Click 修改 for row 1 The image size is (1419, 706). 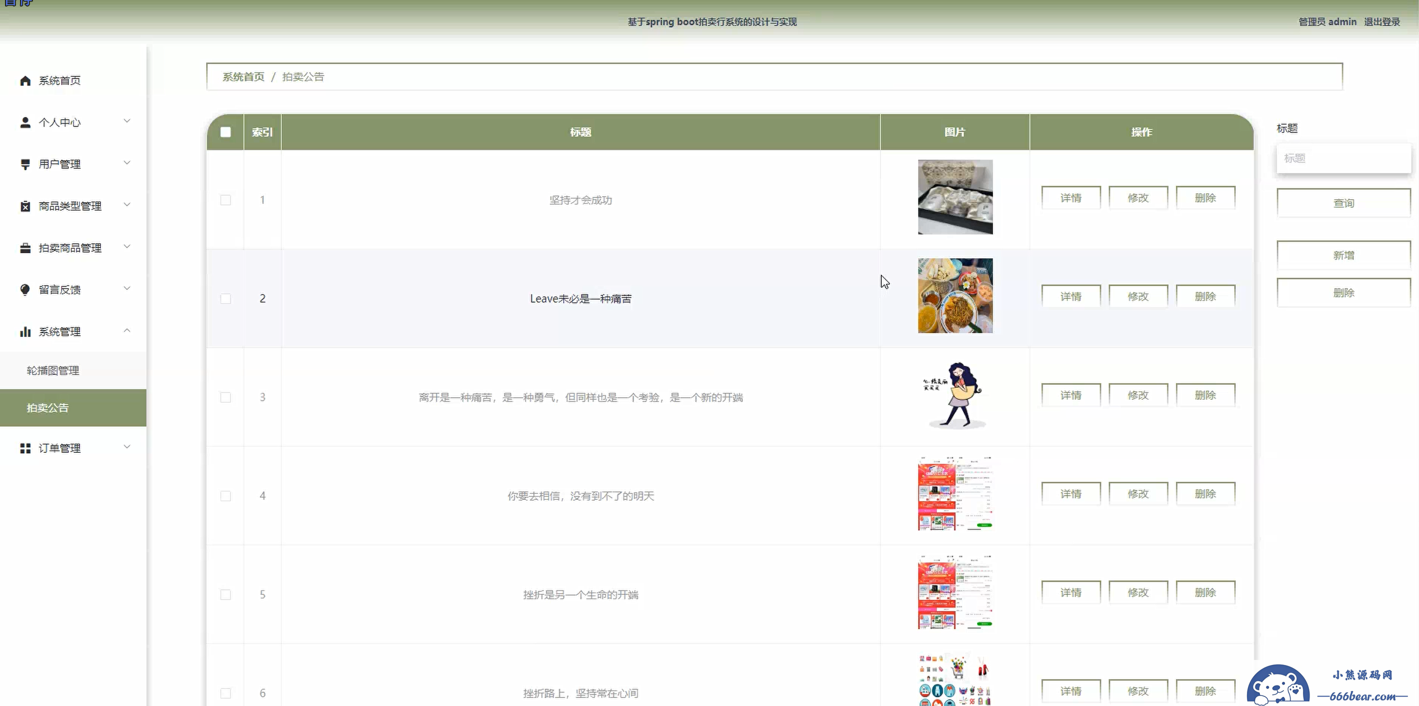tap(1138, 198)
